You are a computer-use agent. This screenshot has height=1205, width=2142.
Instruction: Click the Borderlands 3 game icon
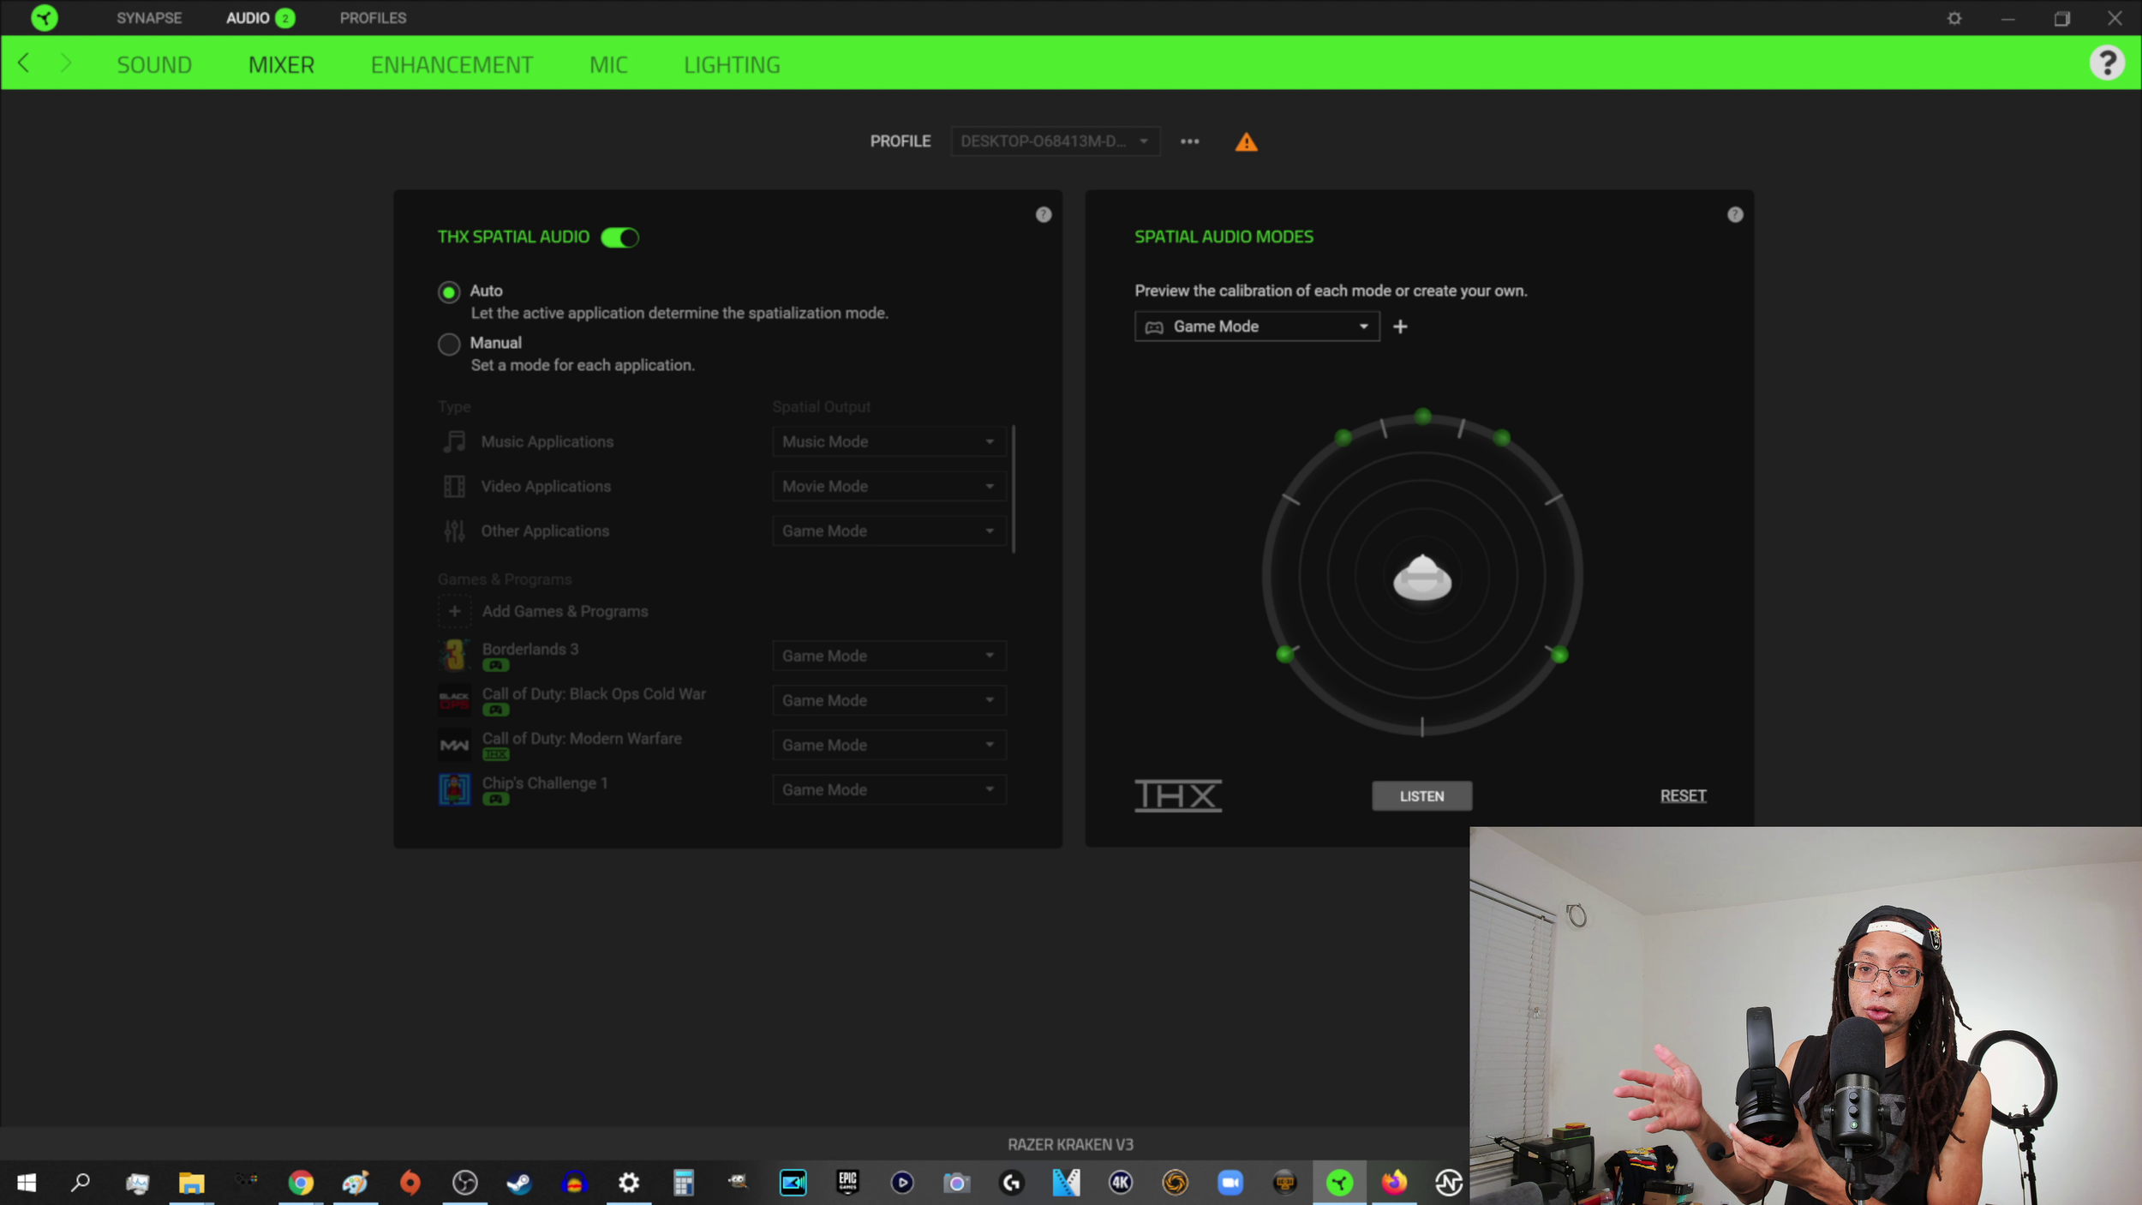(454, 656)
